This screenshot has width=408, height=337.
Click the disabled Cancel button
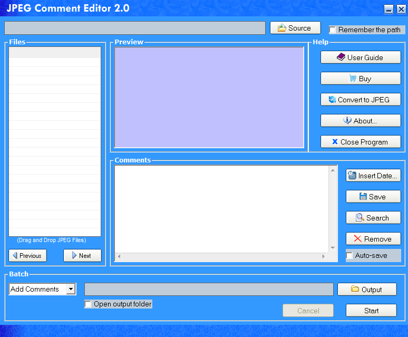[x=308, y=311]
